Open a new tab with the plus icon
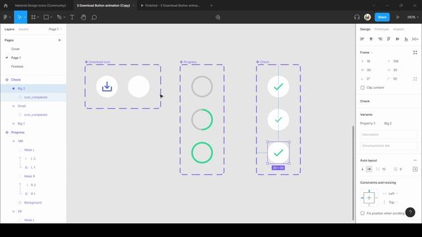The width and height of the screenshot is (422, 237). [211, 5]
